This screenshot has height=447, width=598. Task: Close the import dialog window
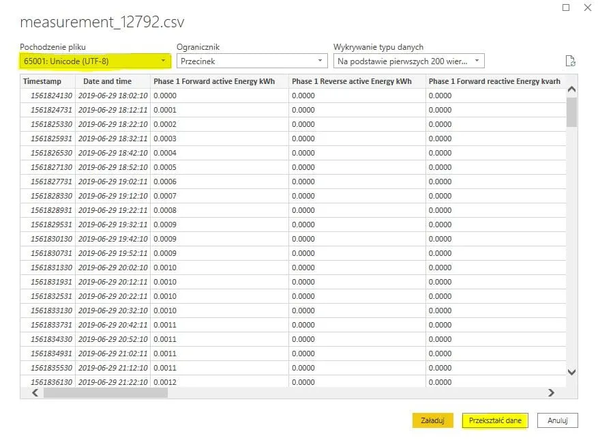(x=588, y=8)
